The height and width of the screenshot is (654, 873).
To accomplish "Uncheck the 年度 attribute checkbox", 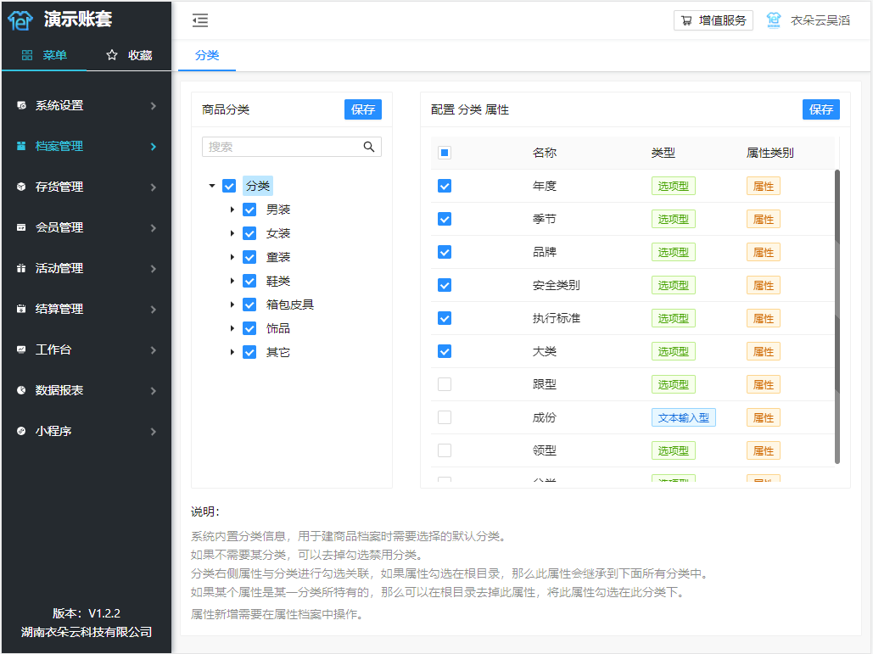I will (445, 186).
